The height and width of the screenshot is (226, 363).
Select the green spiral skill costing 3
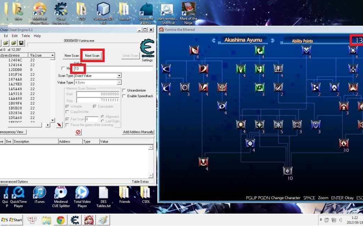(259, 88)
